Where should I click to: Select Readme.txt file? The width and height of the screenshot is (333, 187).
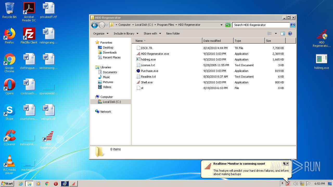point(146,77)
